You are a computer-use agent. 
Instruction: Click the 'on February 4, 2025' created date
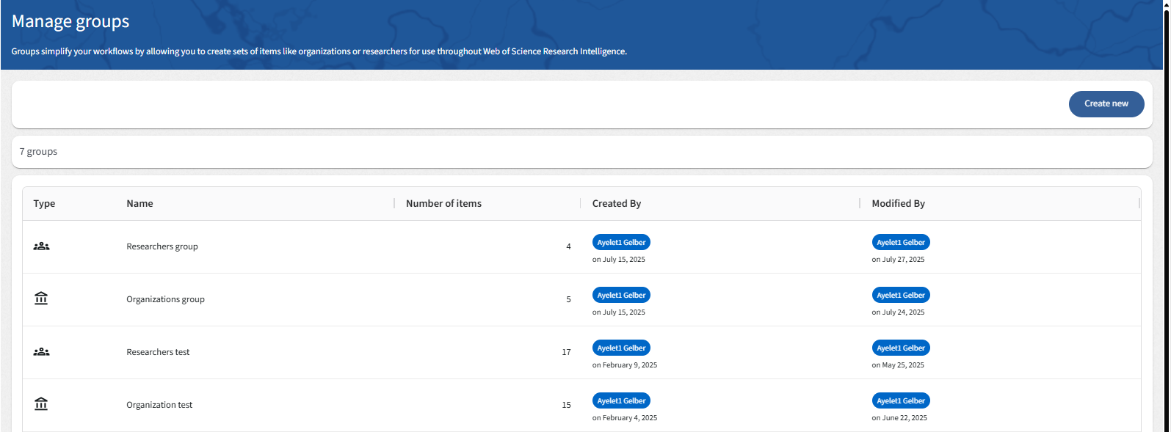(x=625, y=418)
